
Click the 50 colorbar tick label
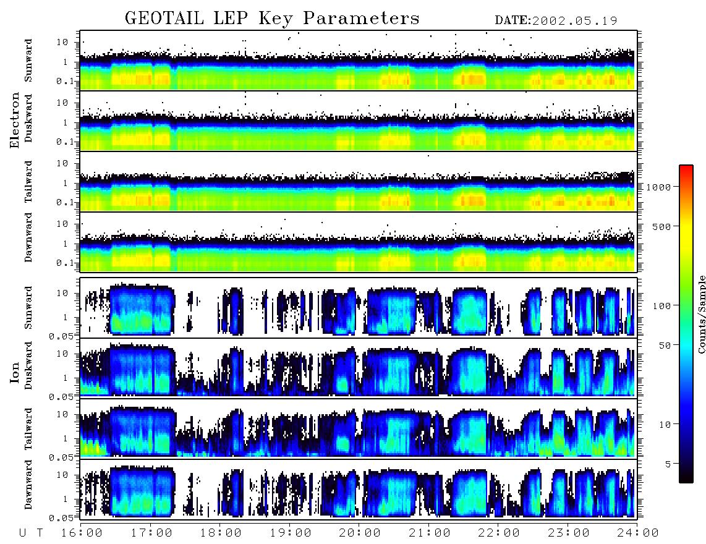(665, 346)
